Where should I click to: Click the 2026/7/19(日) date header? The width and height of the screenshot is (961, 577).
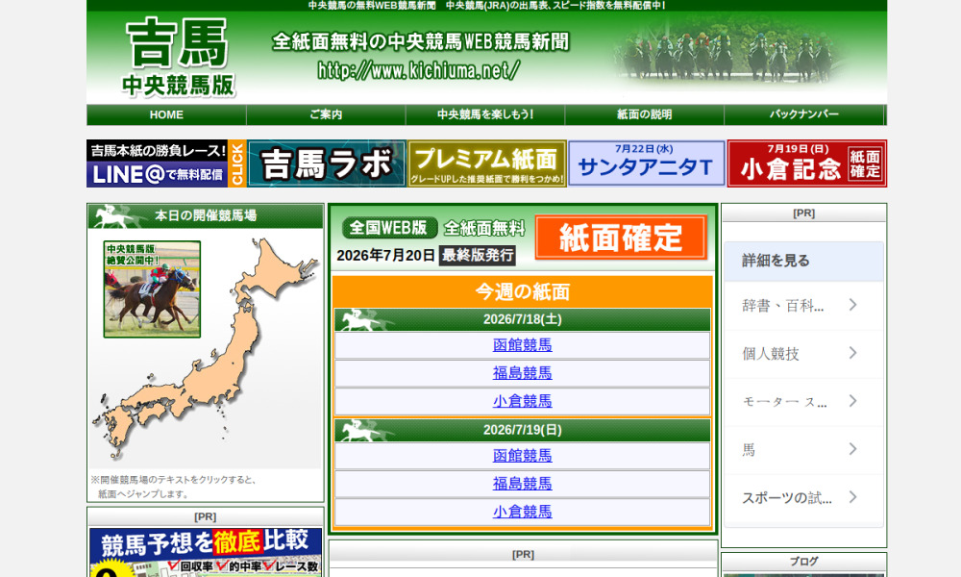pos(522,430)
